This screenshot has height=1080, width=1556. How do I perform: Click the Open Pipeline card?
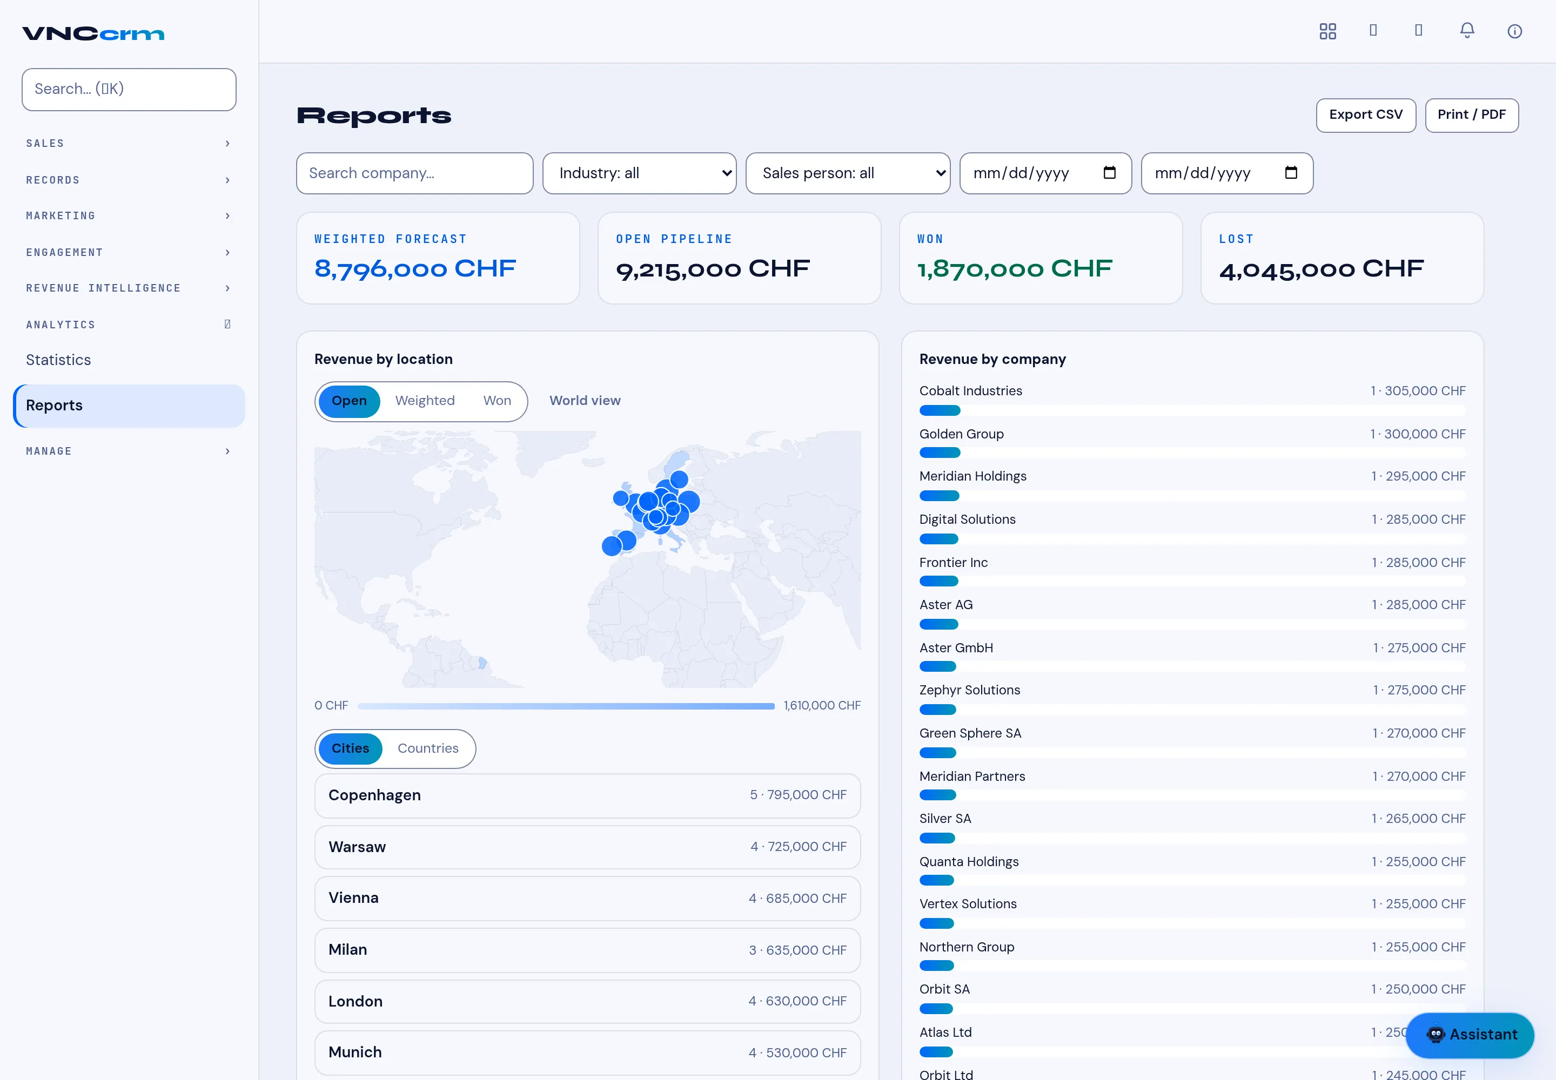739,258
